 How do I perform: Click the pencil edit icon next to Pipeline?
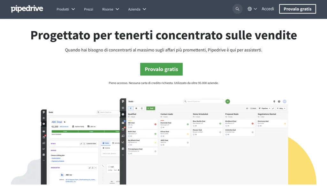coord(273,108)
